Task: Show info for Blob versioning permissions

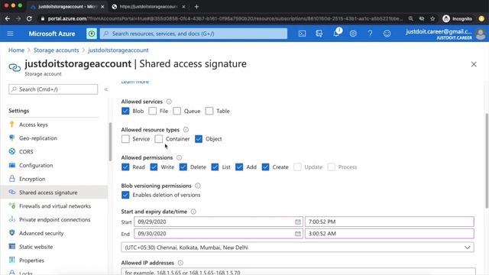Action: [198, 186]
